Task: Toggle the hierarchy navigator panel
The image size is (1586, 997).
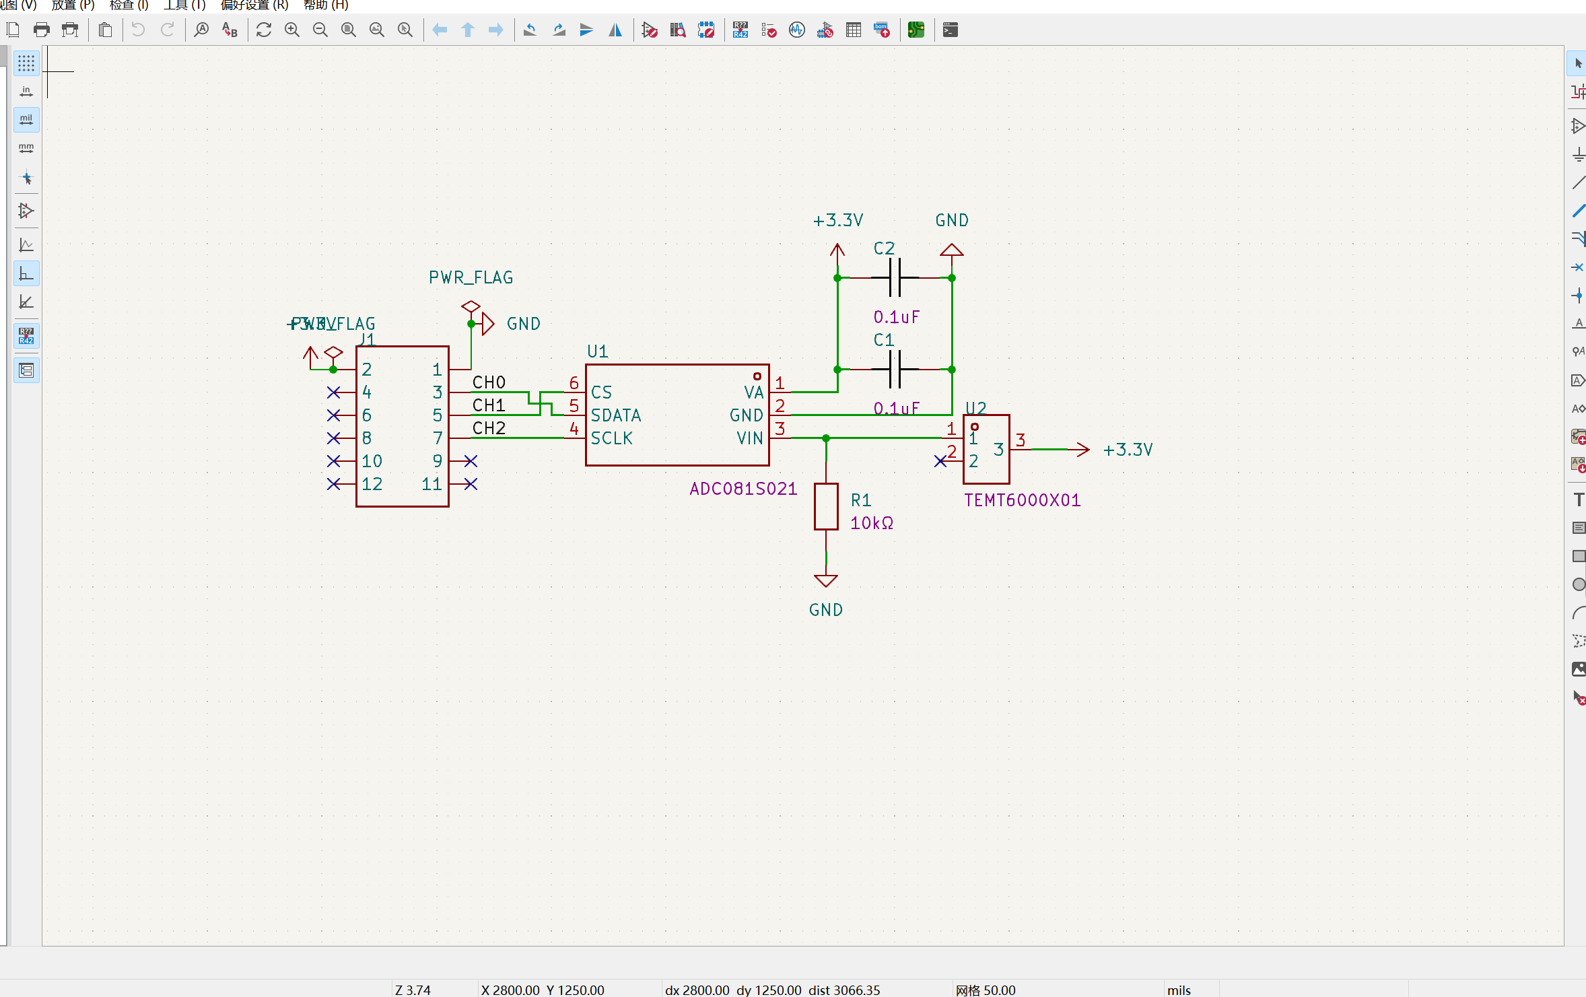Action: 26,370
